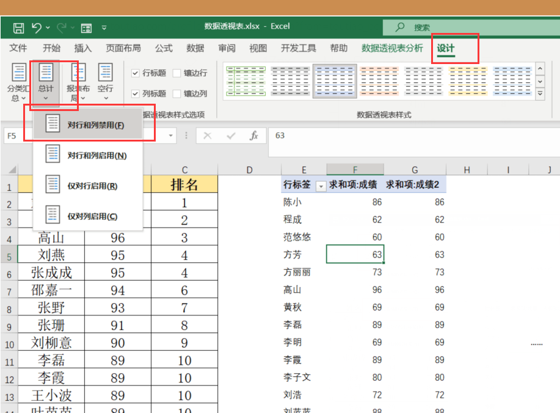
Task: Click the formula bar Enter checkmark icon
Action: pyautogui.click(x=231, y=135)
